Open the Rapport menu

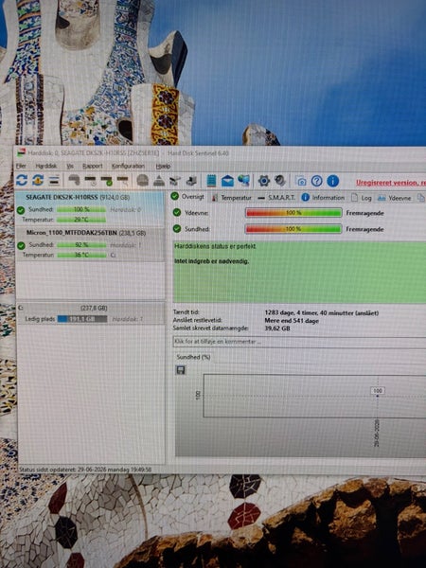pos(93,166)
